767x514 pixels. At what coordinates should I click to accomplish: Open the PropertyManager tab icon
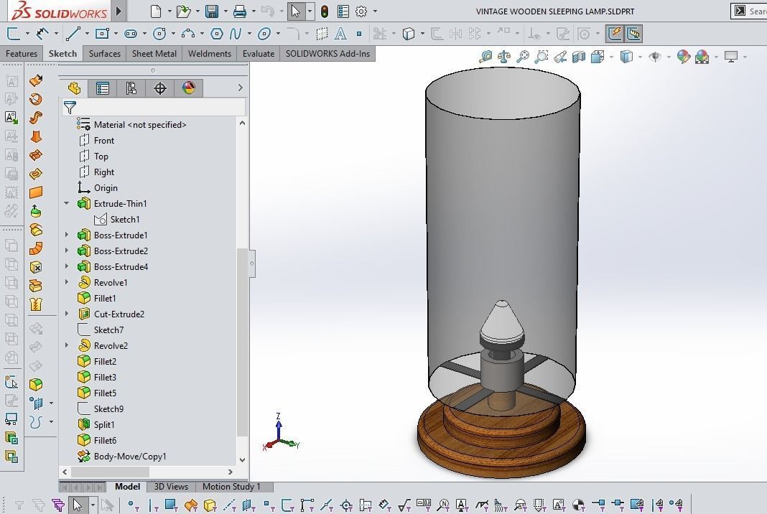point(102,88)
